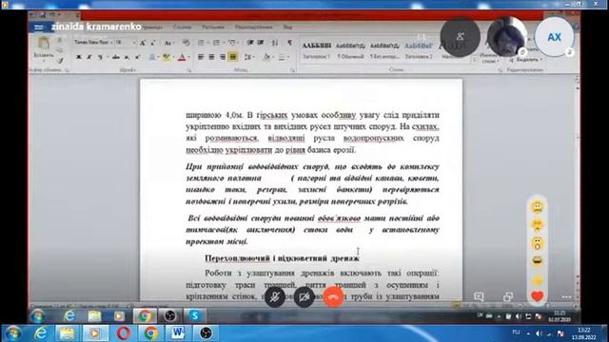Apply paragraph shading fill bucket
609x342 pixels.
point(266,57)
